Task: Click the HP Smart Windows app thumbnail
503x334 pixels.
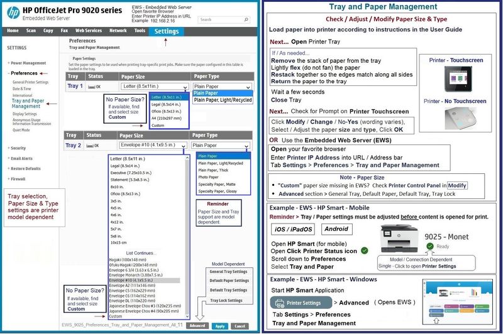Action: [x=458, y=301]
